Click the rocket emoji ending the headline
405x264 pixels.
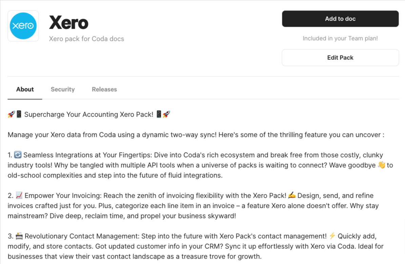pyautogui.click(x=166, y=115)
